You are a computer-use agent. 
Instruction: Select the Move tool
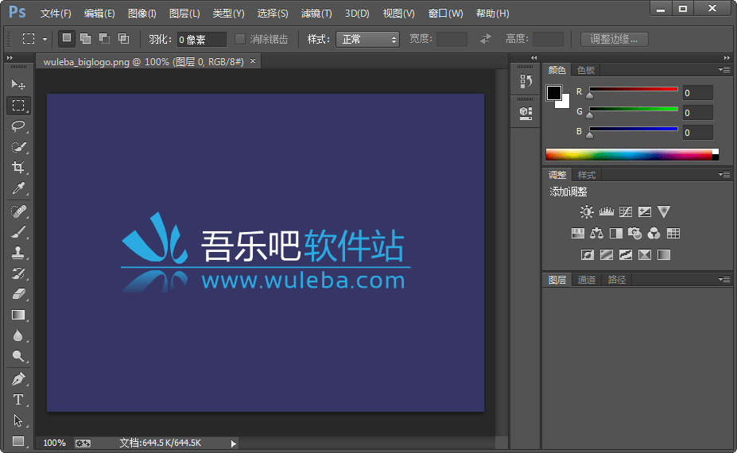(18, 84)
